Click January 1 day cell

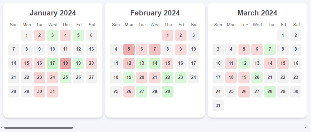27,35
